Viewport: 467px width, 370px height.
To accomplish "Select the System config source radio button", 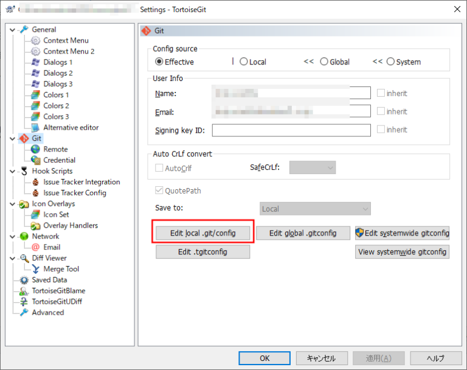I will tap(390, 61).
